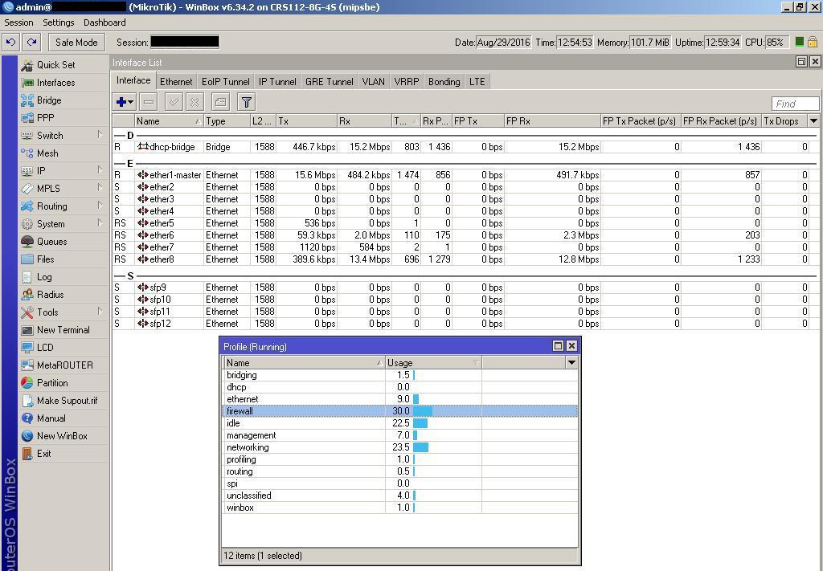
Task: Select the ether1-master interface row
Action: click(175, 175)
